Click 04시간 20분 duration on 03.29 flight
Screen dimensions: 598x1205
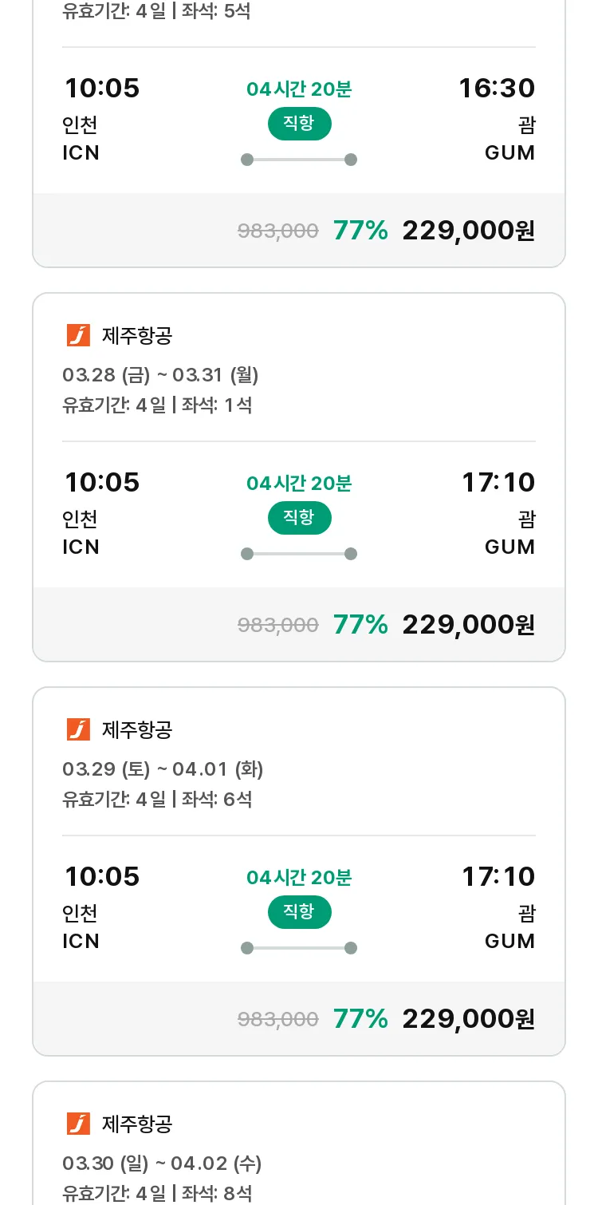299,878
